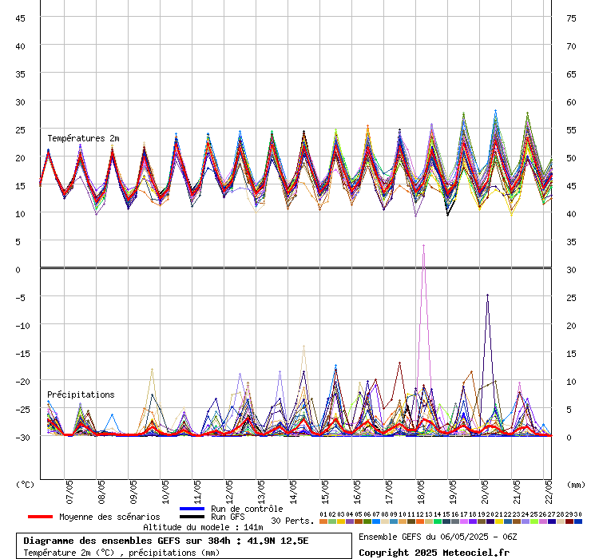The height and width of the screenshot is (559, 591).
Task: Select perturbation 04 purple legend swatch
Action: click(350, 521)
